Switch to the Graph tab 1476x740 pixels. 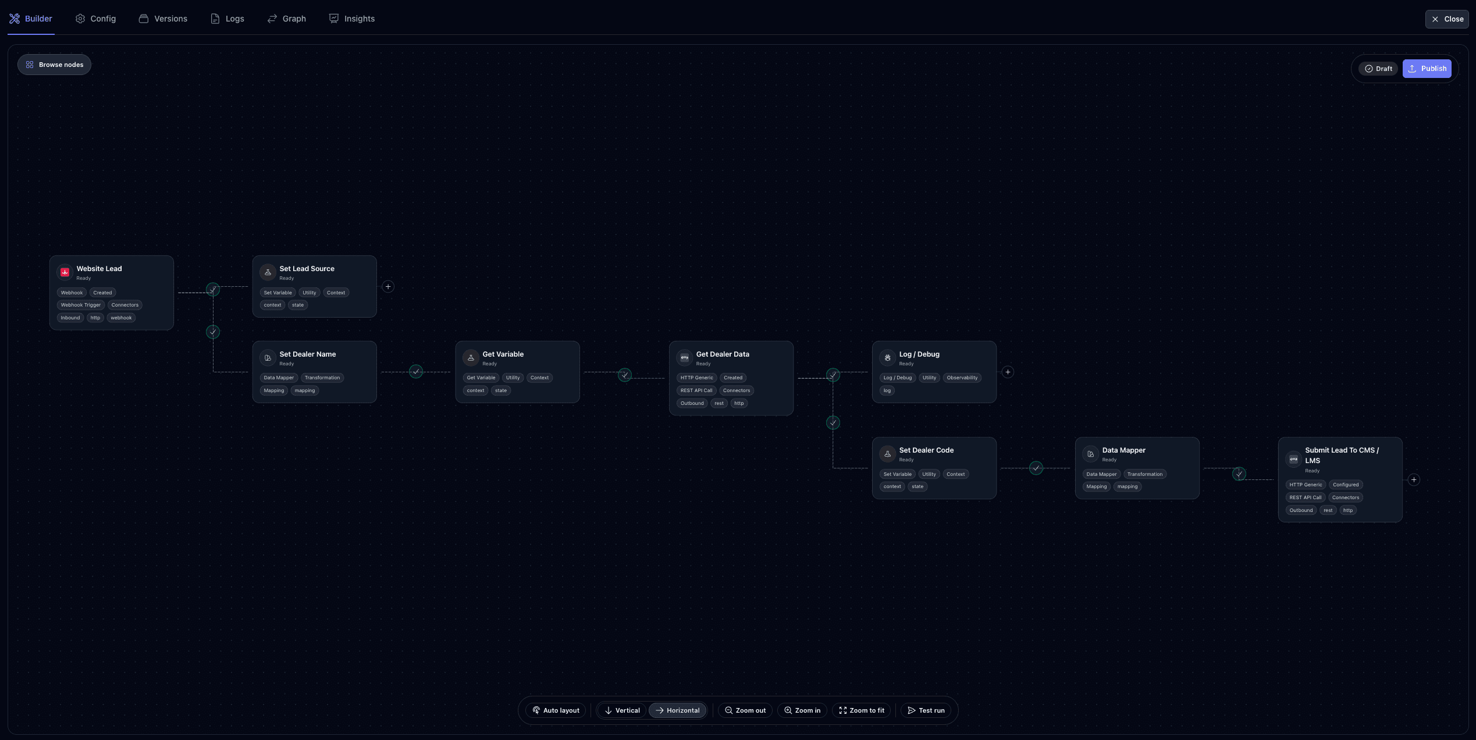click(x=287, y=19)
